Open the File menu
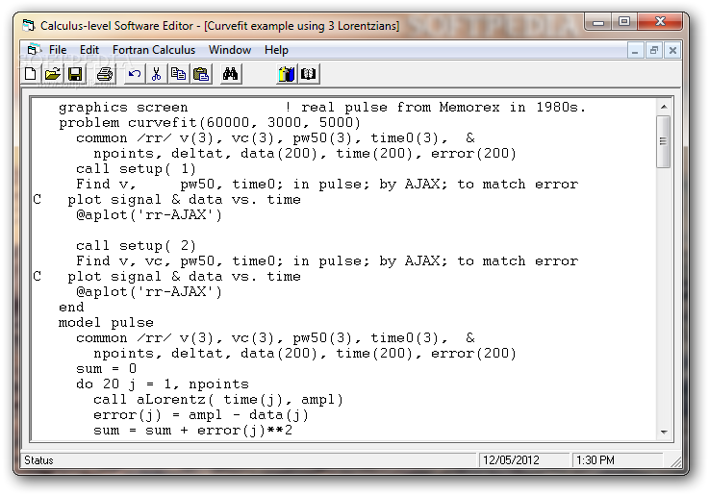The image size is (709, 495). point(58,50)
